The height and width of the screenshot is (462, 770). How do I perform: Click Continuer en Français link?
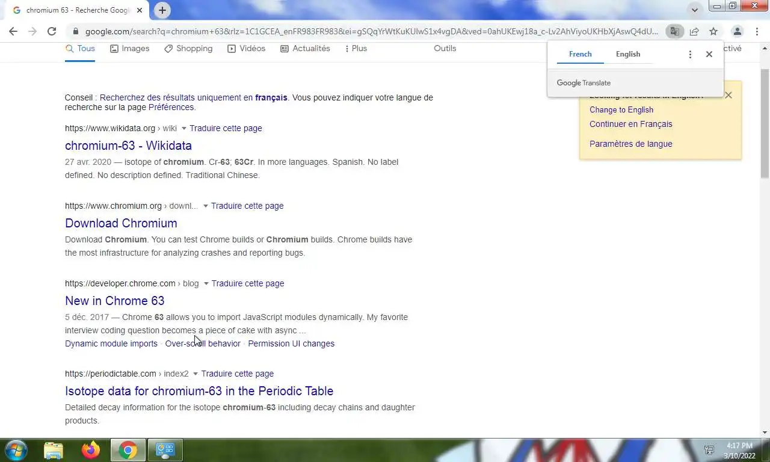631,124
